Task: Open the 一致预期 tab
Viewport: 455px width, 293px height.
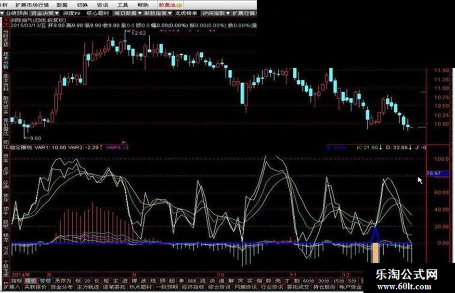Action: (x=167, y=287)
